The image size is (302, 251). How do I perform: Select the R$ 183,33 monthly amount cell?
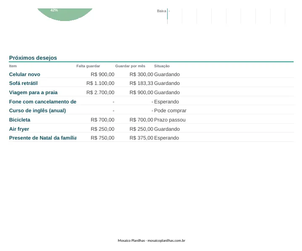tap(141, 83)
